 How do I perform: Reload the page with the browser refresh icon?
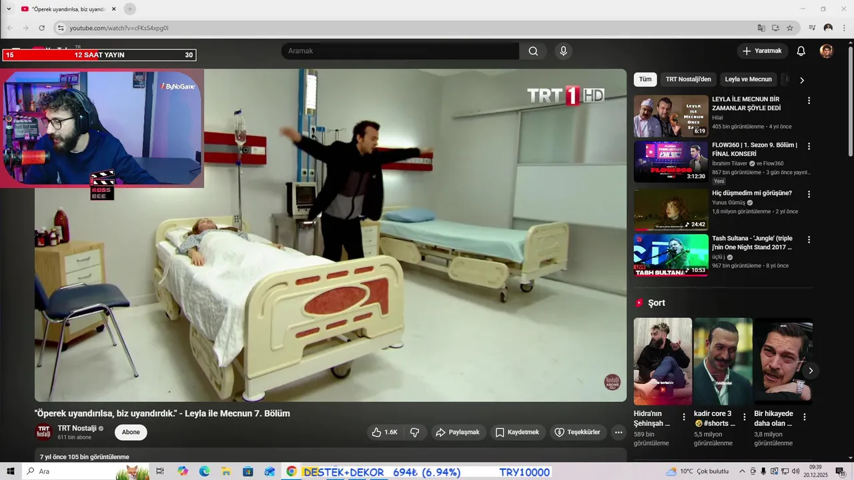pyautogui.click(x=41, y=28)
